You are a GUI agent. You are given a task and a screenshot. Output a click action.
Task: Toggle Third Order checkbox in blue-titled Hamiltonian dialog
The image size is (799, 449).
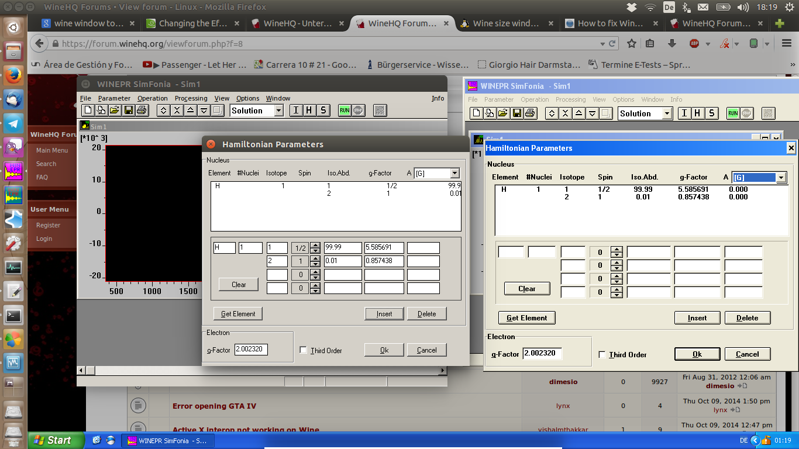tap(602, 355)
